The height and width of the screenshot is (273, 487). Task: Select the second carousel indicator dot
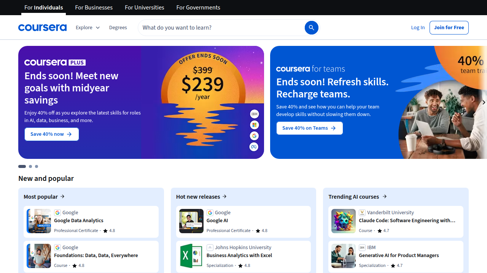tap(30, 166)
